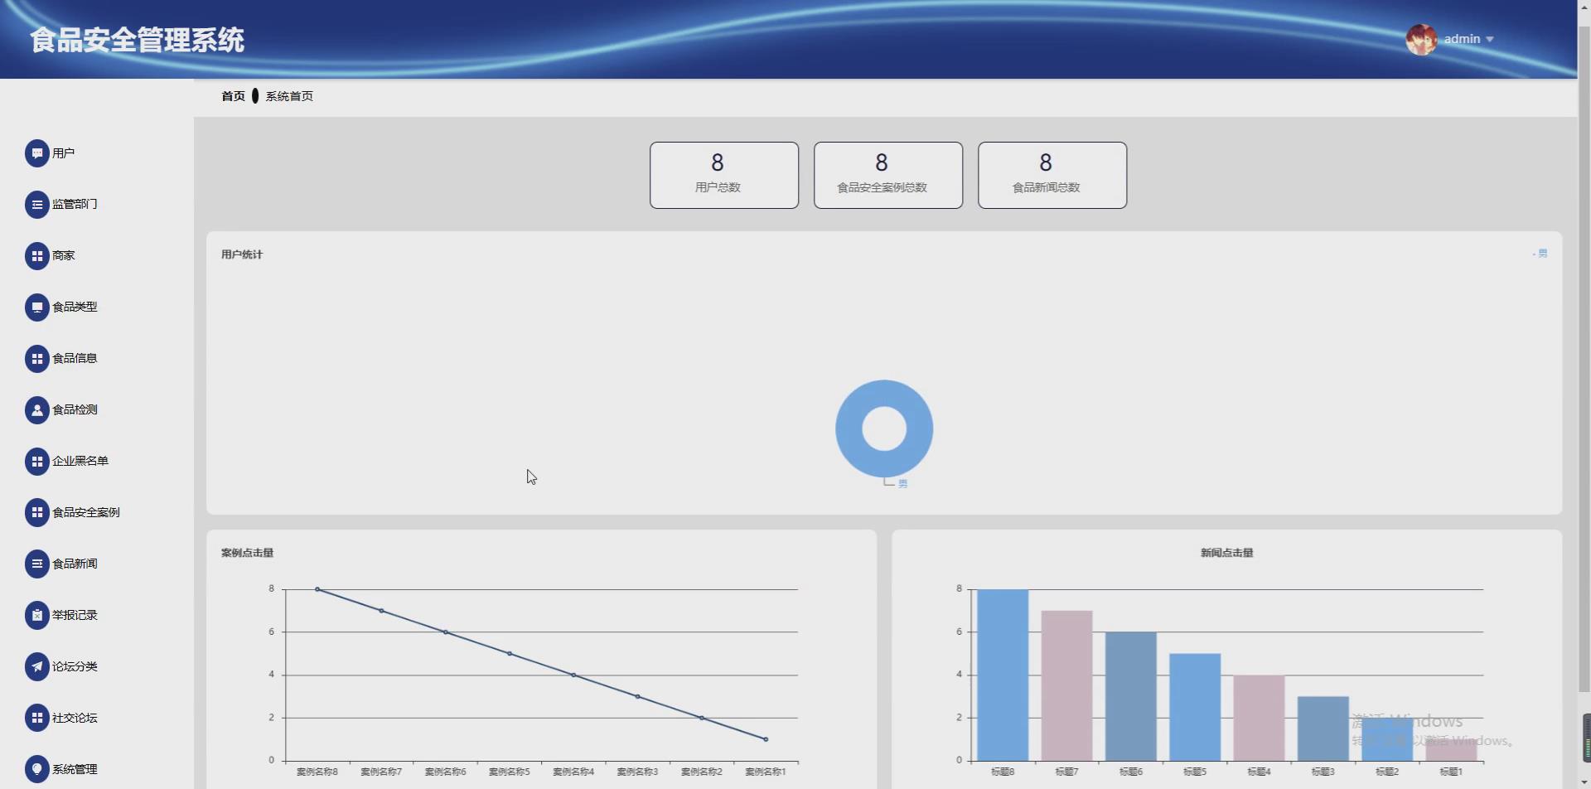This screenshot has width=1591, height=789.
Task: Click the 食品安全管理系统 header title
Action: (x=138, y=40)
